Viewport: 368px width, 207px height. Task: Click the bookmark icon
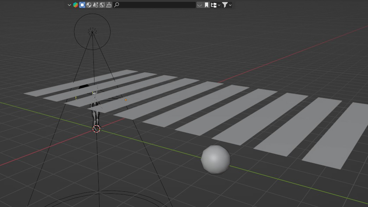[206, 5]
